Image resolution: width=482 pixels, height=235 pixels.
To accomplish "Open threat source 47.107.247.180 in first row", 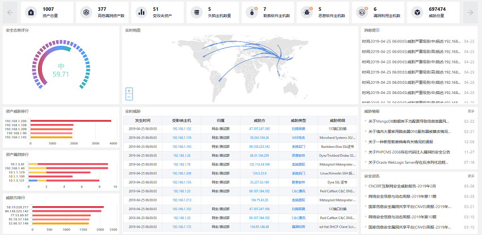I will (x=260, y=129).
